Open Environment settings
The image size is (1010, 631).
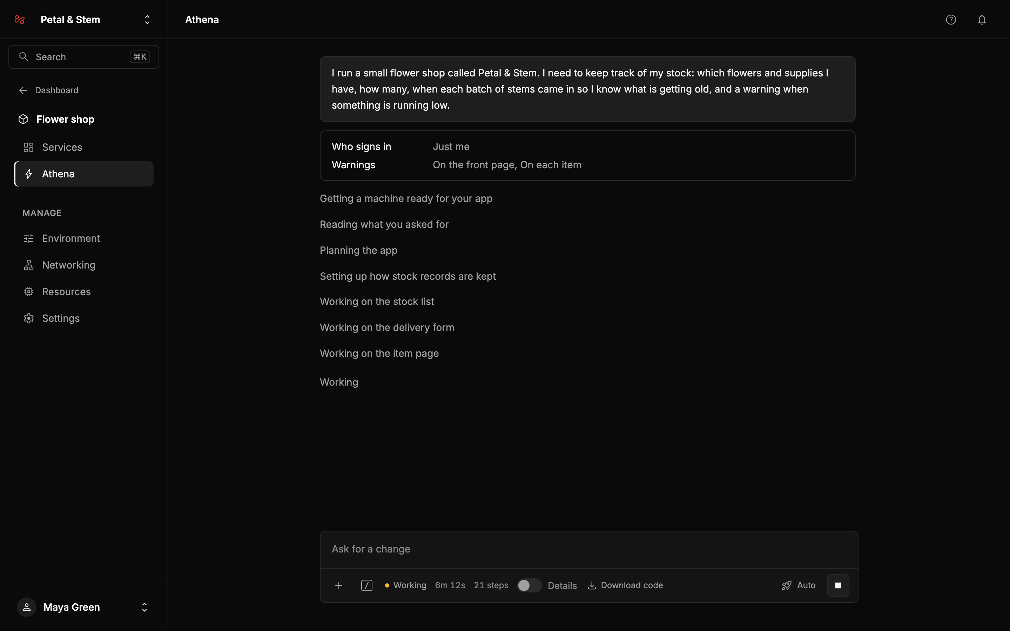[x=84, y=238]
